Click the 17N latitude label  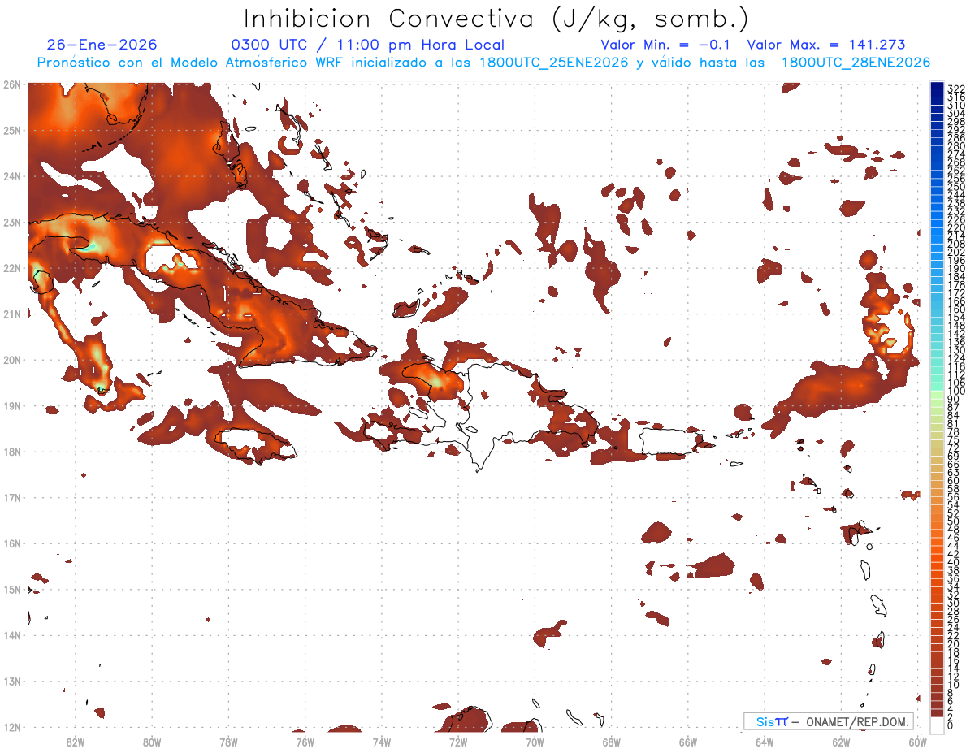pos(11,497)
